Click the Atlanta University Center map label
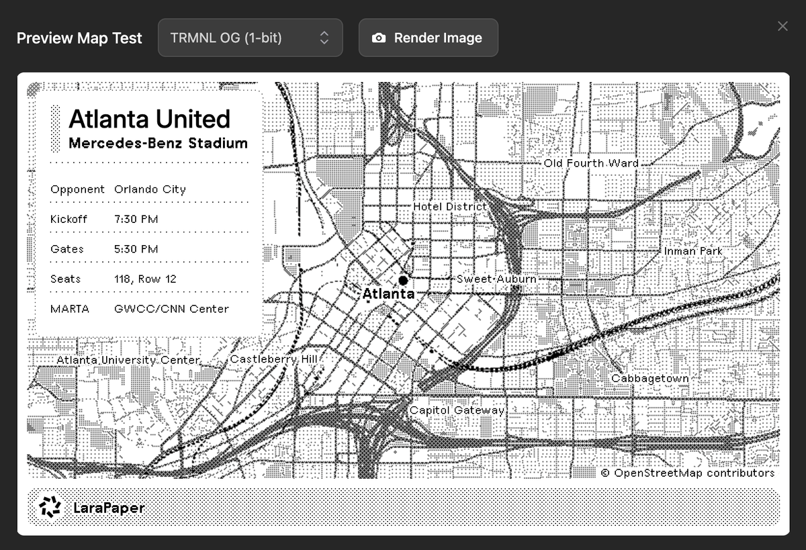Screen dimensions: 806x550 128,361
